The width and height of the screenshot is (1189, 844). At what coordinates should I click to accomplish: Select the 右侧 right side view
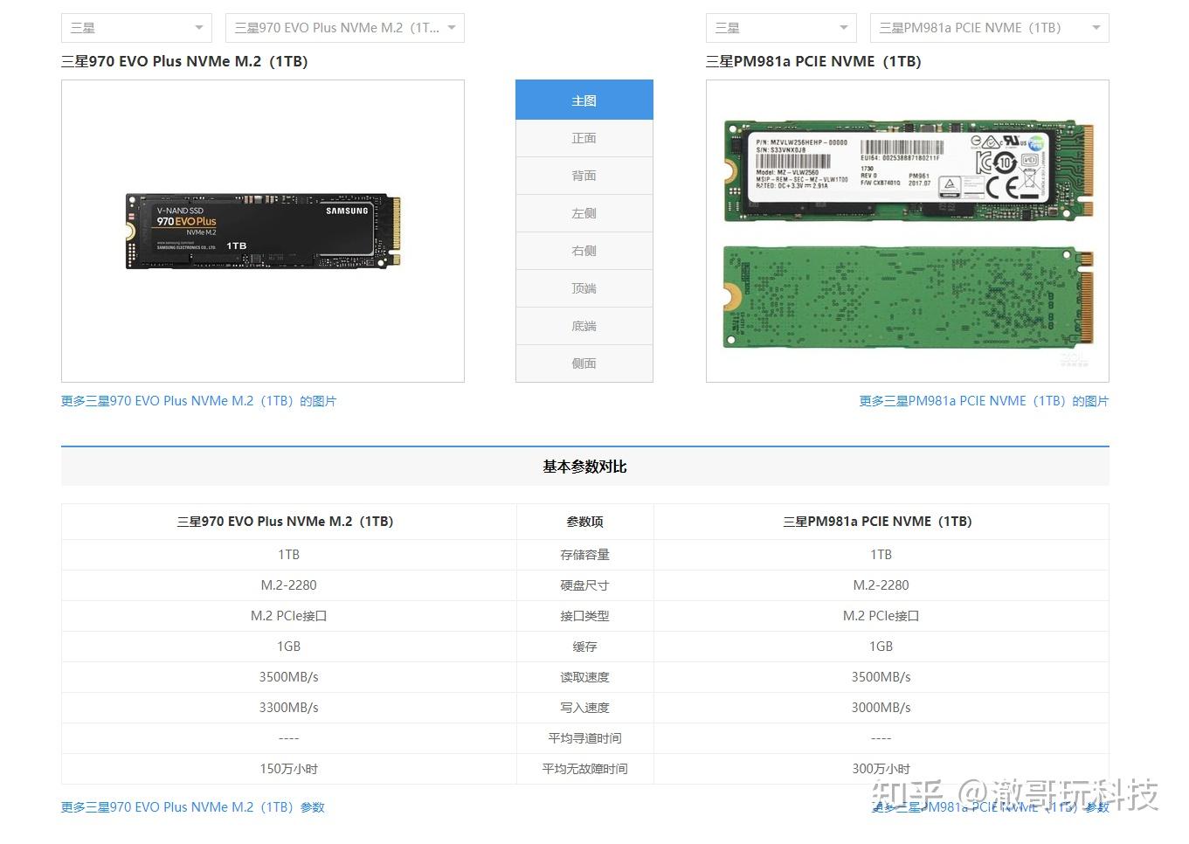(584, 251)
